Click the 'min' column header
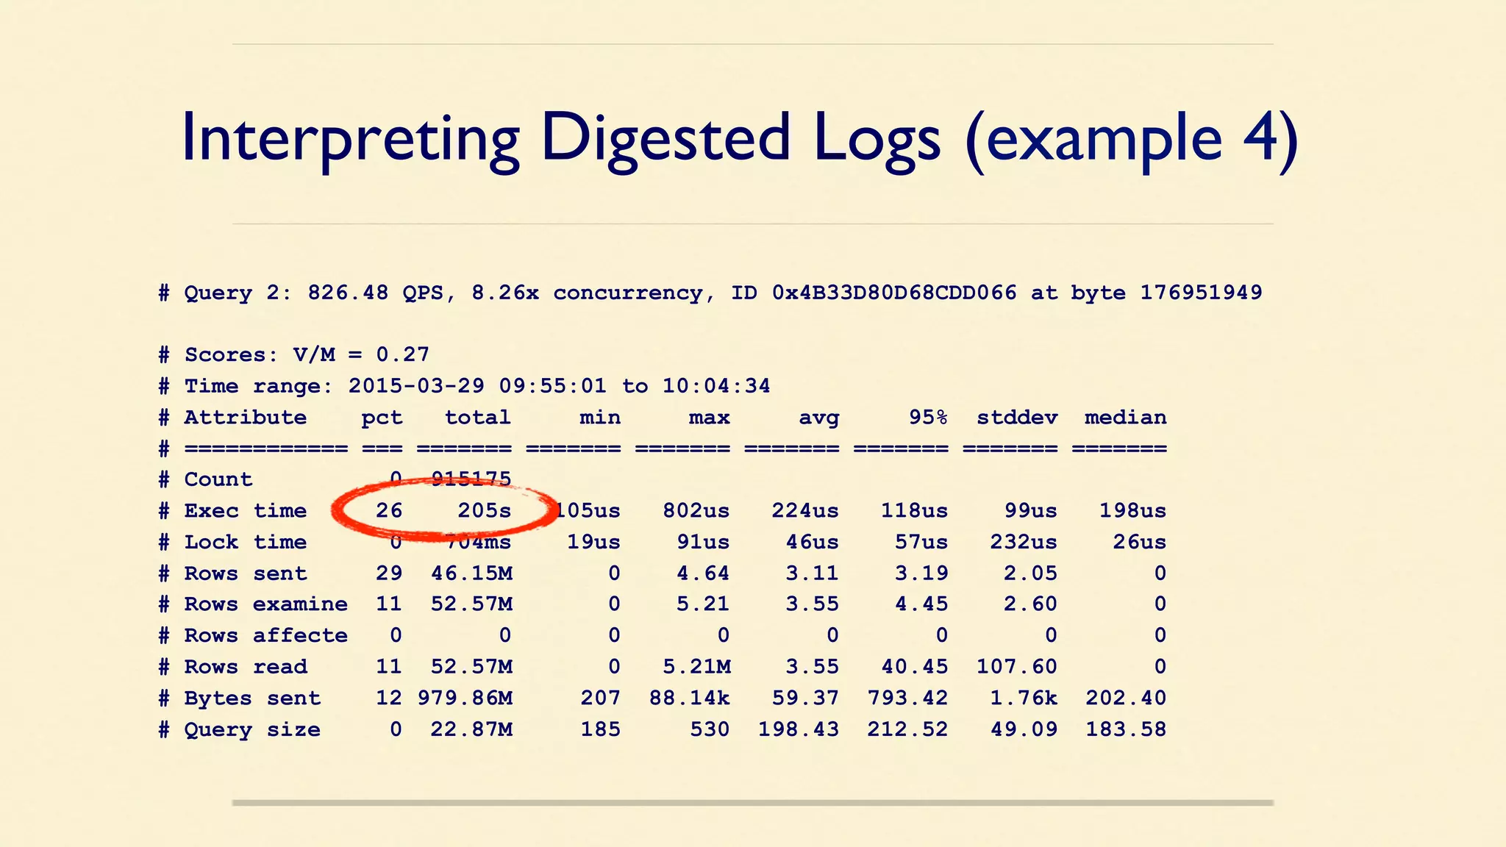 [600, 417]
